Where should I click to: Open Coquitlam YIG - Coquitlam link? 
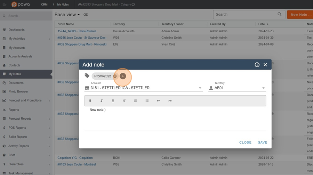coord(75,158)
